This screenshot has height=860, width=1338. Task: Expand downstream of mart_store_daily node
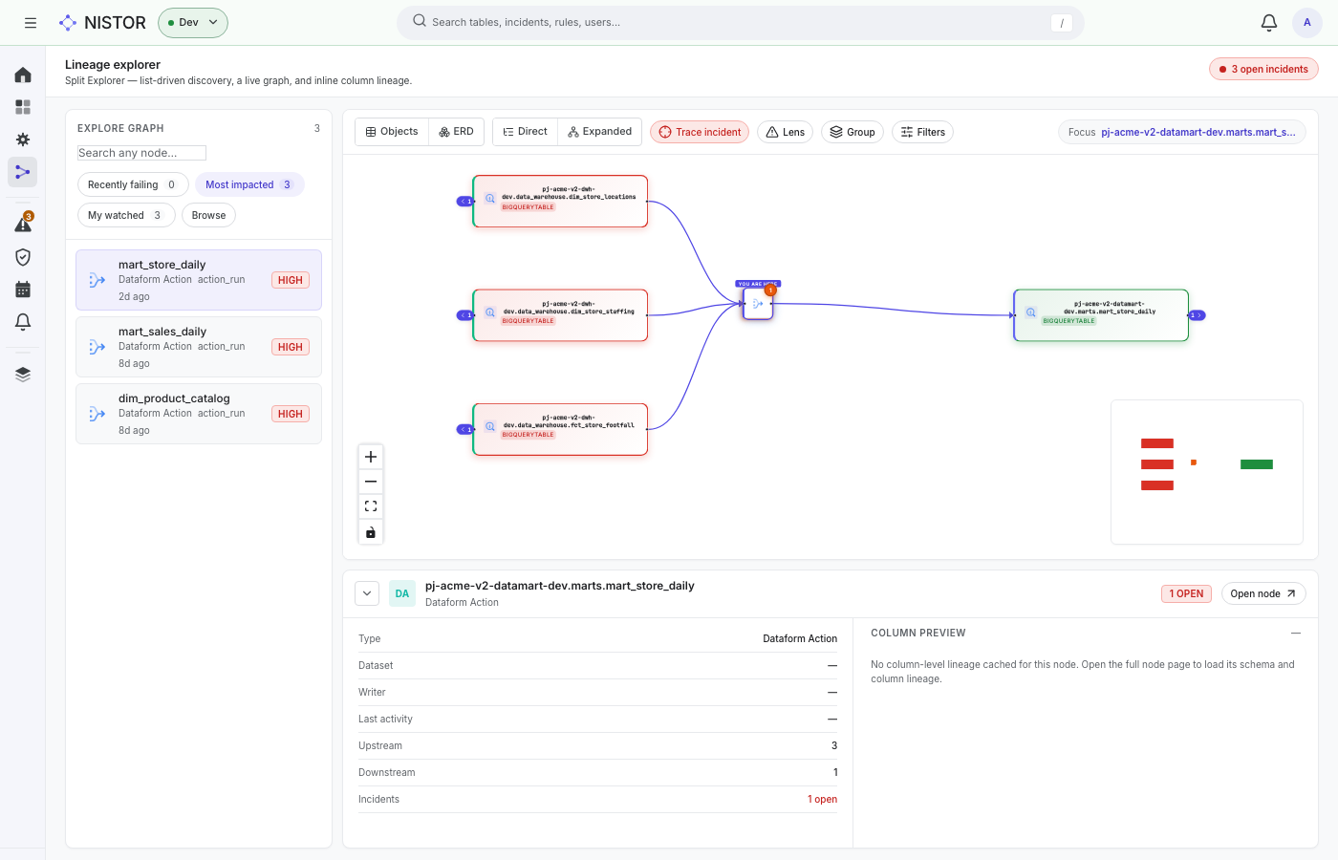[1197, 315]
